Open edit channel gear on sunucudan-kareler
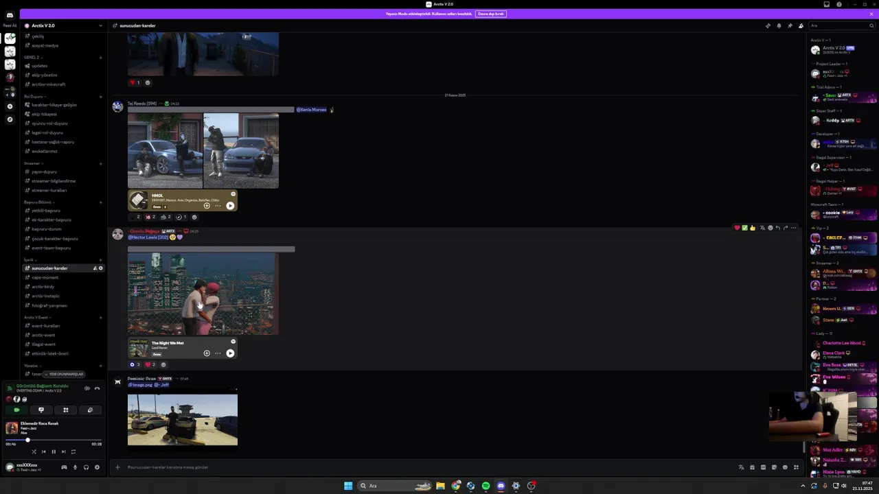 point(100,268)
